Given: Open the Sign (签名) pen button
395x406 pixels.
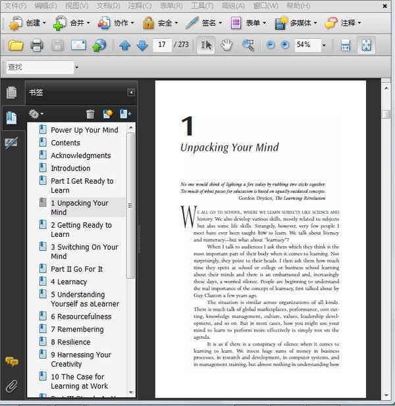Looking at the screenshot, I should click(x=204, y=23).
